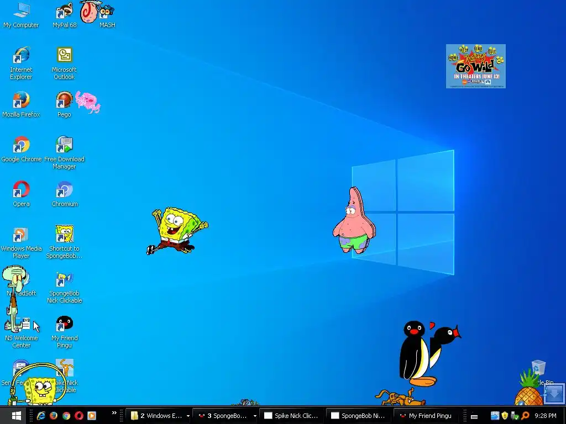
Task: Click the 9:28 PM clock
Action: [546, 416]
